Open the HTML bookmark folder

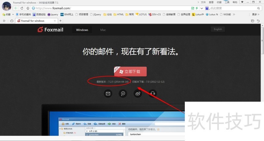click(118, 15)
